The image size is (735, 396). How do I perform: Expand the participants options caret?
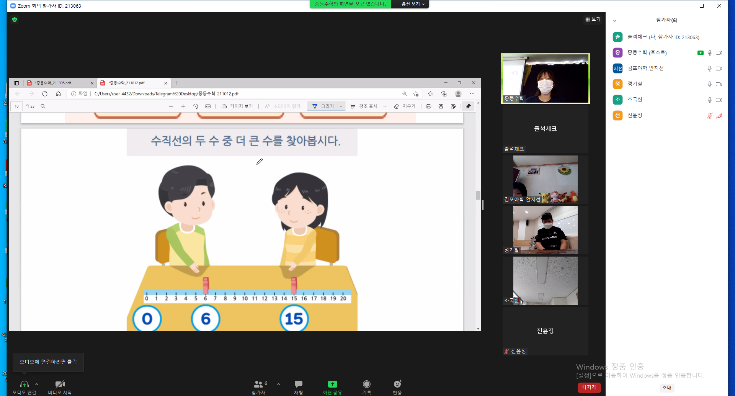(279, 384)
